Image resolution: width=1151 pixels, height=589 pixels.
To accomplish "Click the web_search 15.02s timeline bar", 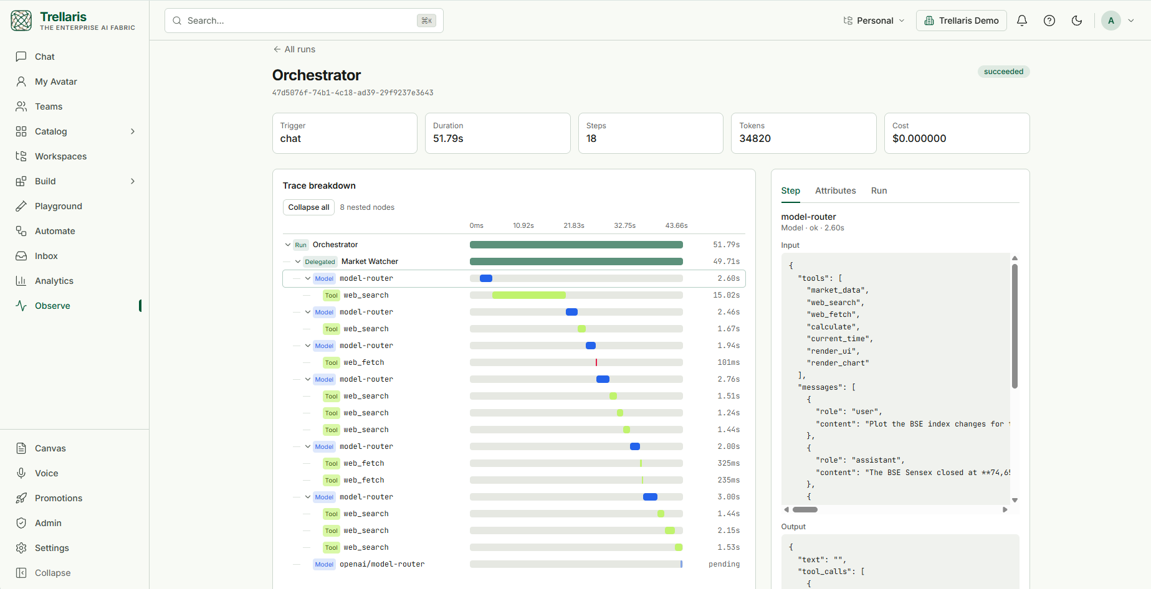I will [x=529, y=295].
